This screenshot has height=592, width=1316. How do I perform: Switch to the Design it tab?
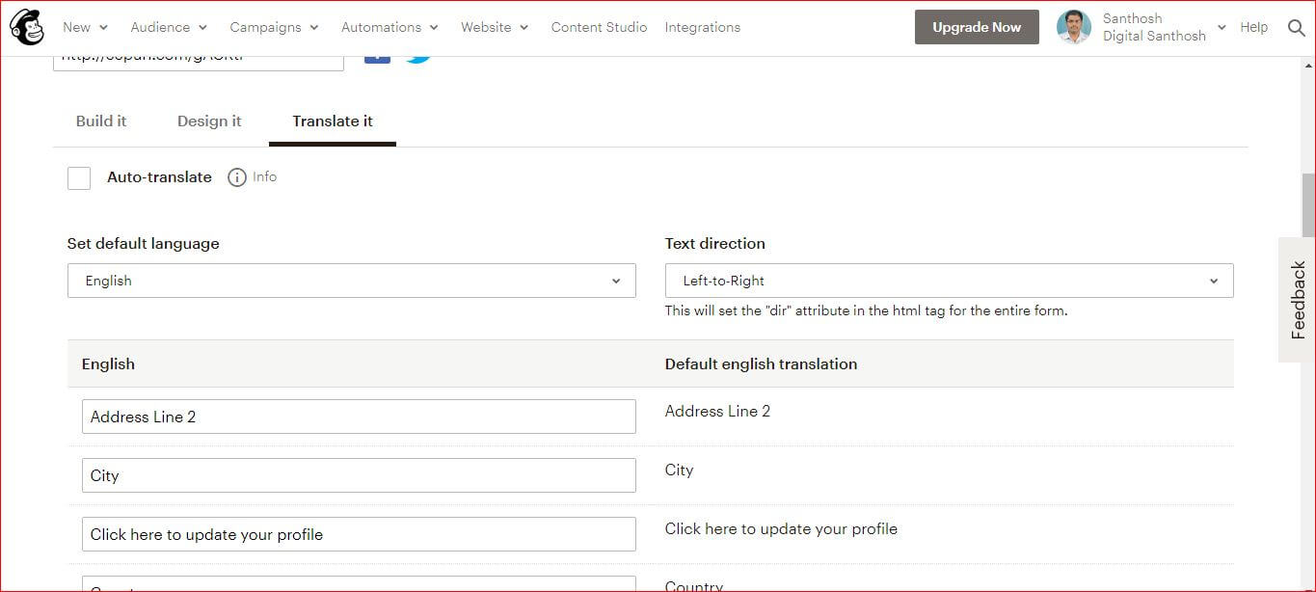pos(209,121)
